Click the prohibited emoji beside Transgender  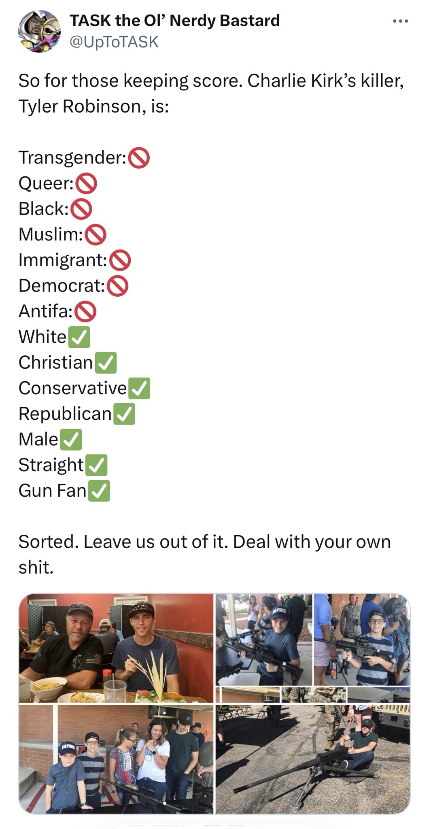click(139, 158)
